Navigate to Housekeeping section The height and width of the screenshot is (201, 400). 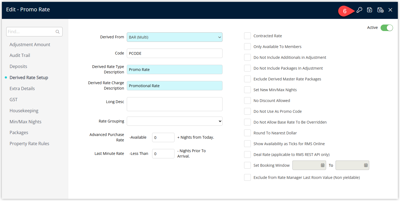[x=24, y=111]
